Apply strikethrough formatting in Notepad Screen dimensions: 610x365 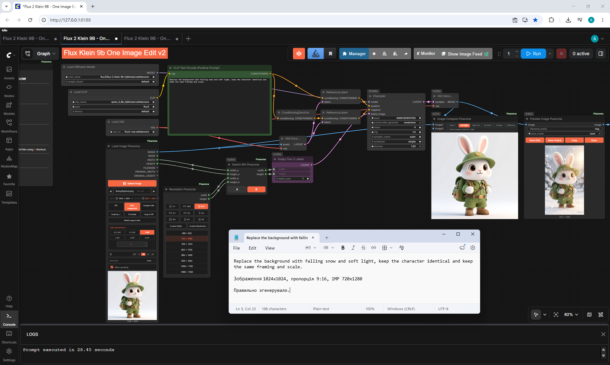pos(363,248)
